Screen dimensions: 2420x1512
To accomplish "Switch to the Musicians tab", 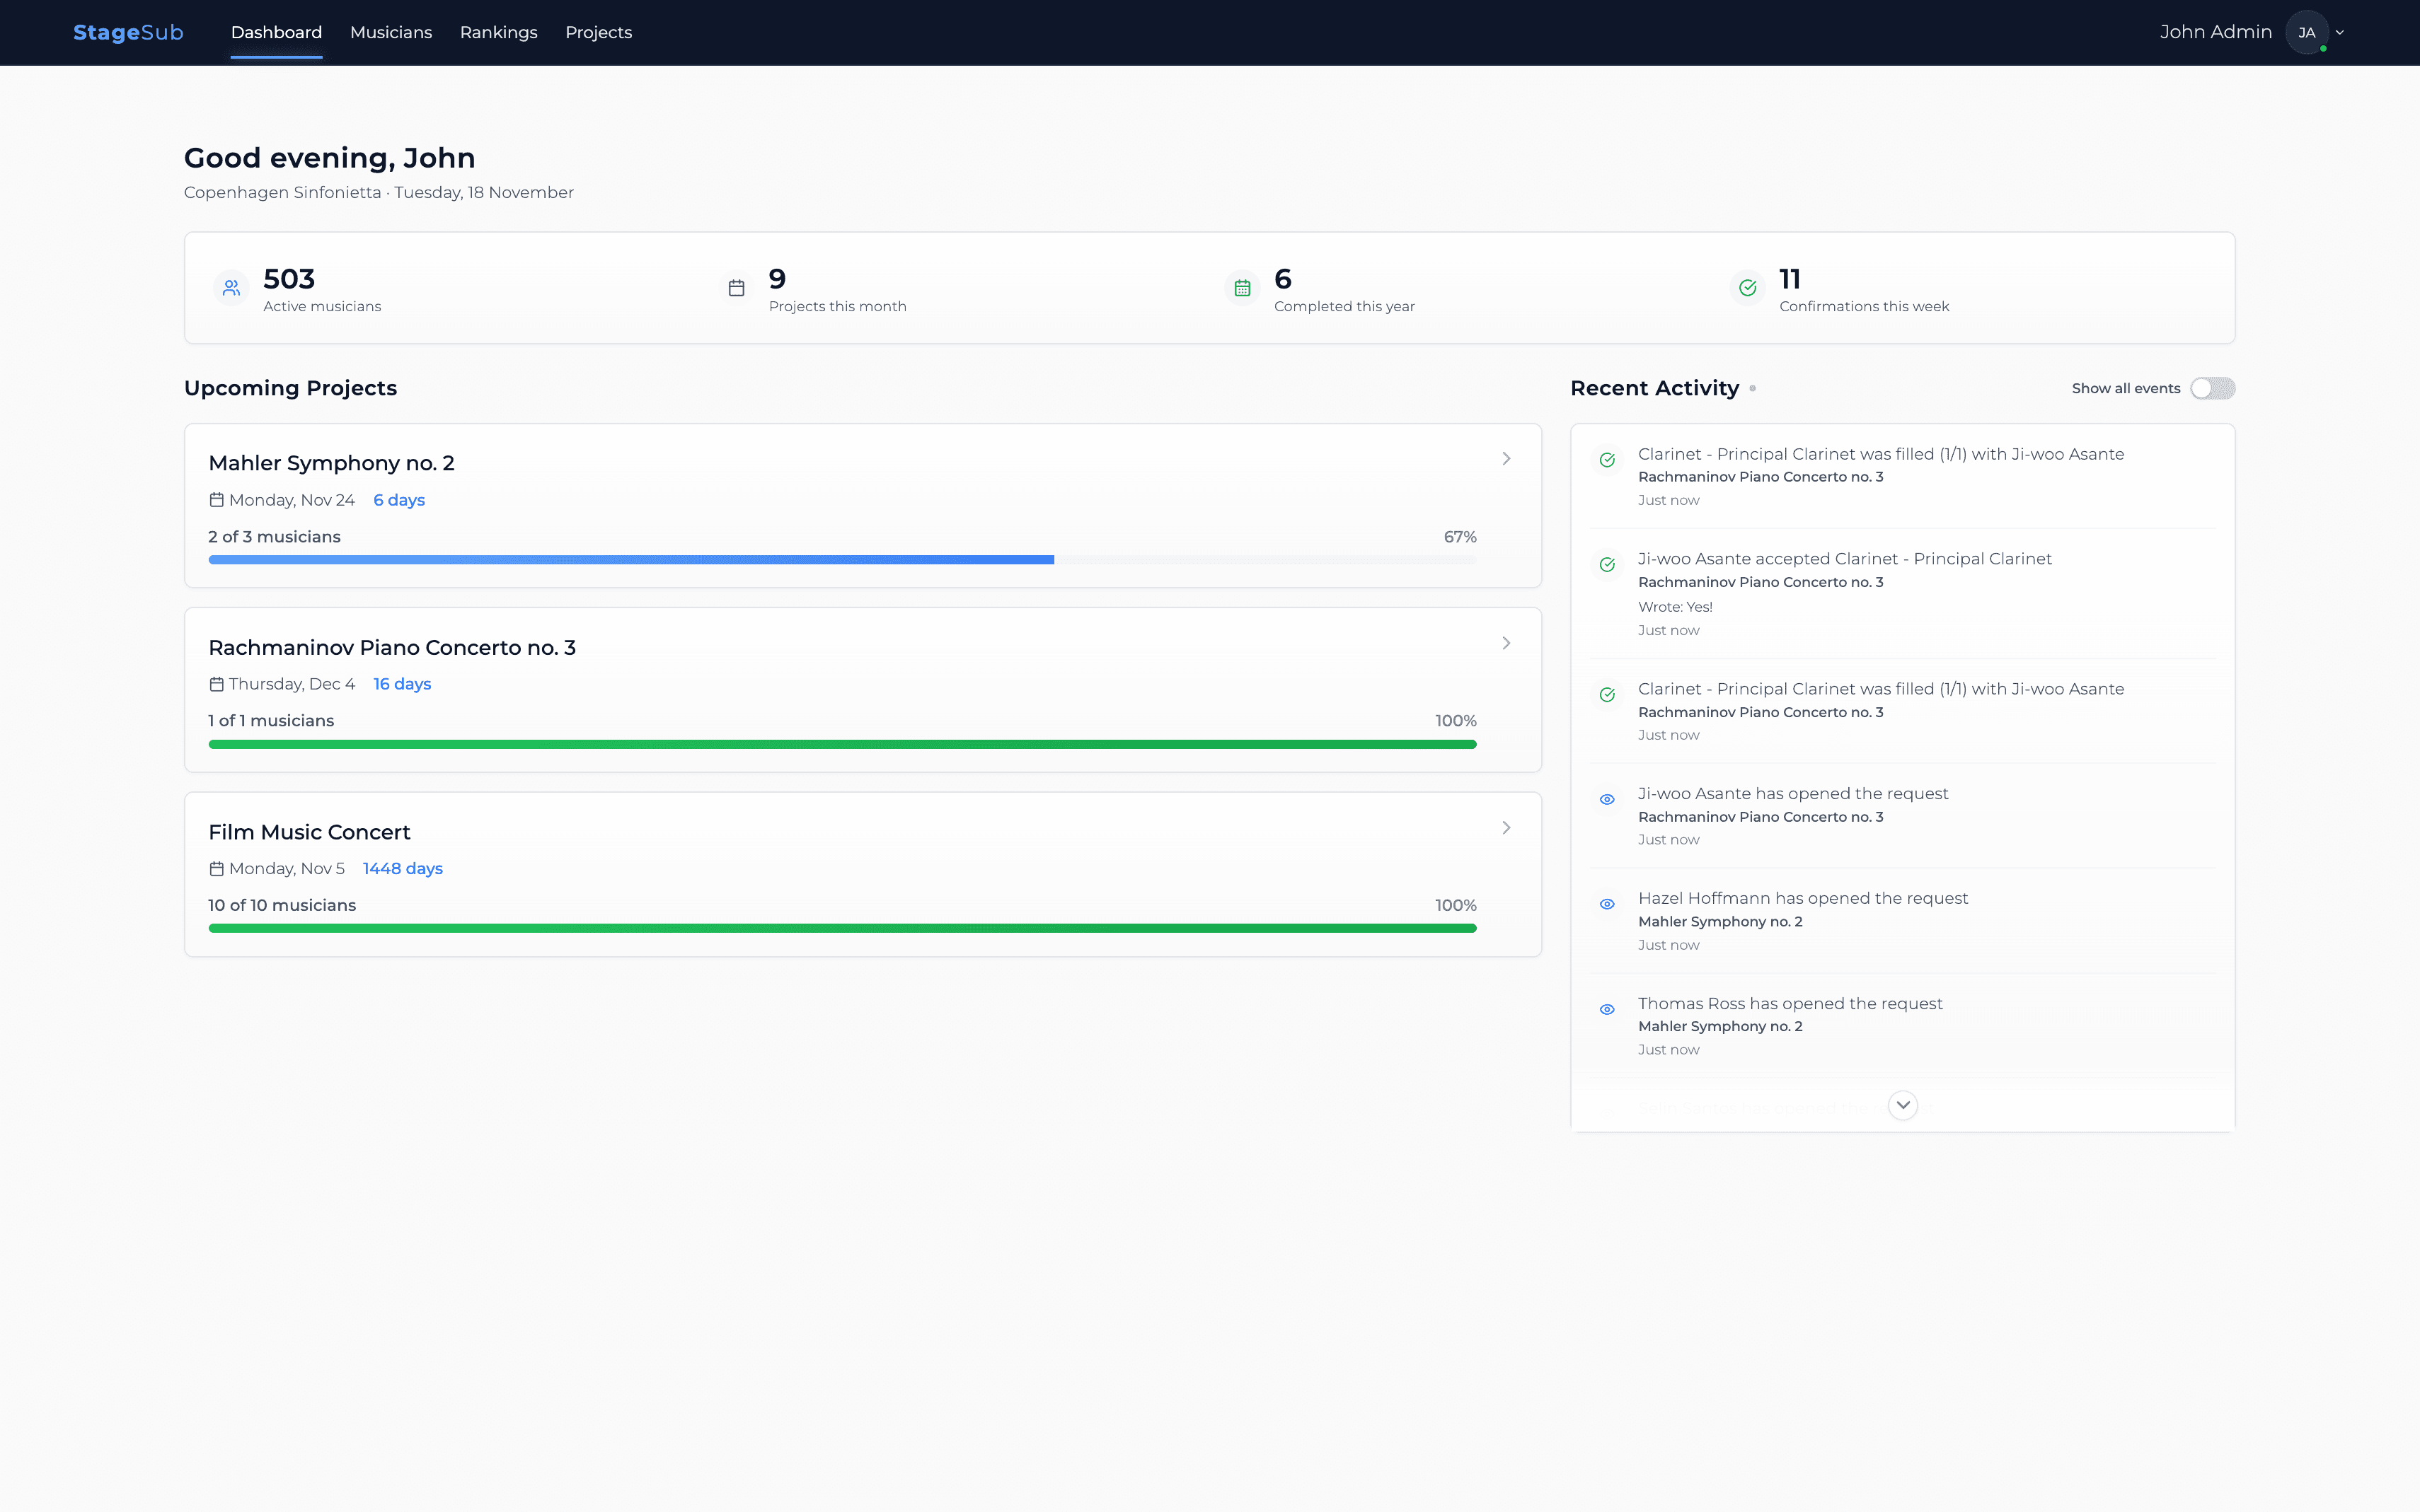I will pyautogui.click(x=390, y=32).
